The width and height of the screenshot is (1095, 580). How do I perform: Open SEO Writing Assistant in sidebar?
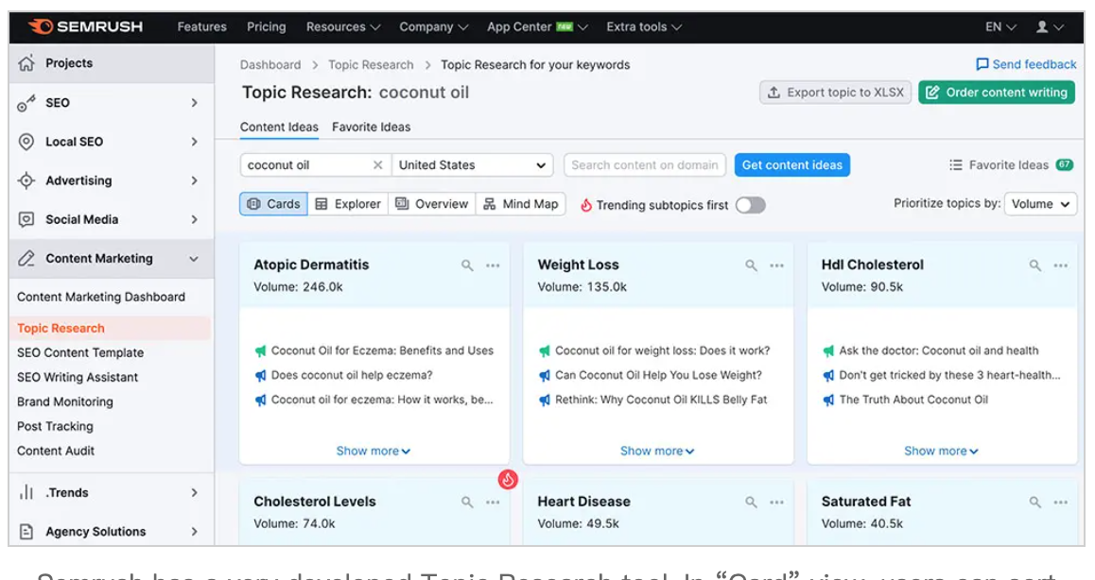78,377
